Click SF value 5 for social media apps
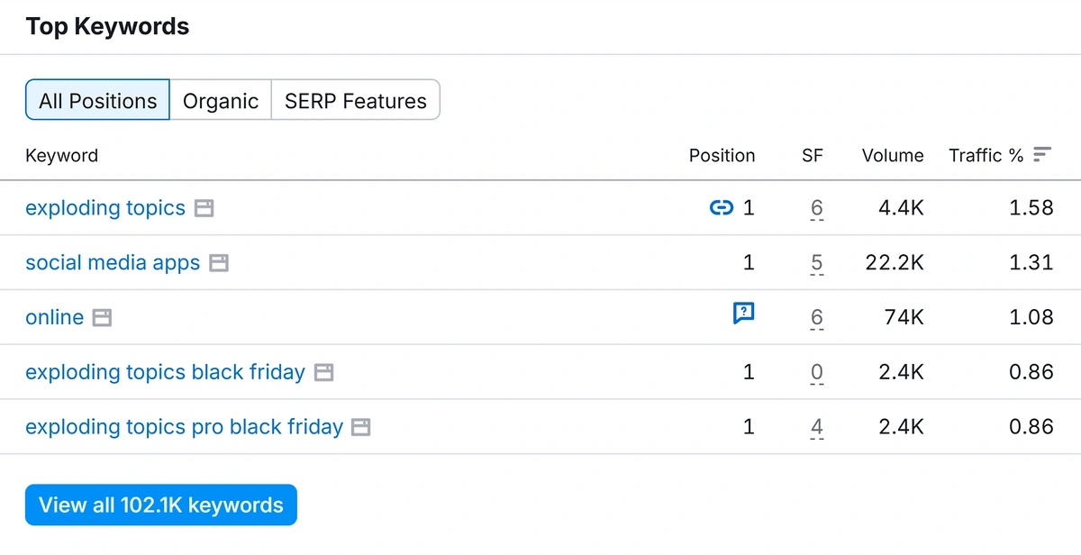The width and height of the screenshot is (1081, 555). click(x=816, y=263)
